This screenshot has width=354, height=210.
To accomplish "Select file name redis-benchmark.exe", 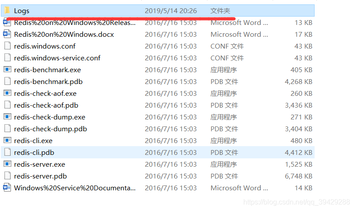I will pos(47,70).
